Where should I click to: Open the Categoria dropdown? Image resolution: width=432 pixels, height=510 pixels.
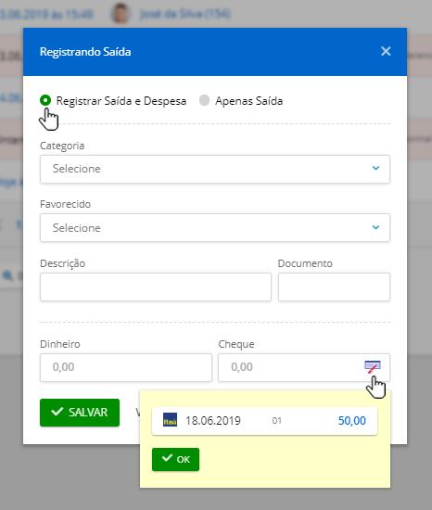215,169
